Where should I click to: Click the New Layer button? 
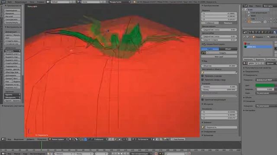pyautogui.click(x=219, y=56)
